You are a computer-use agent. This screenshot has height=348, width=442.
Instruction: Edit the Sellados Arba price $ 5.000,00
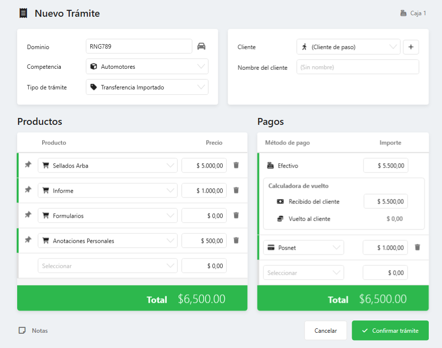coord(204,165)
